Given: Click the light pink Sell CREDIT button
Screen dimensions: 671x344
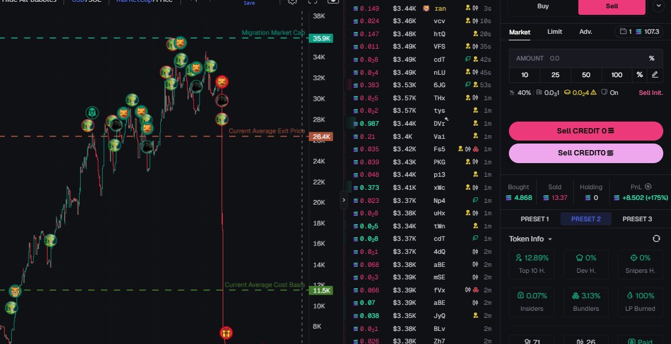Looking at the screenshot, I should point(586,153).
